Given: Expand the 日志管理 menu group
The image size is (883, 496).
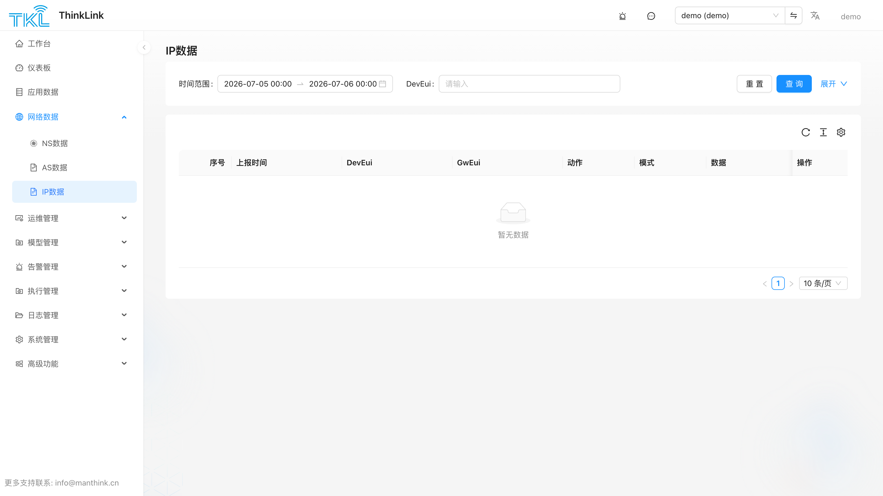Looking at the screenshot, I should pos(75,315).
